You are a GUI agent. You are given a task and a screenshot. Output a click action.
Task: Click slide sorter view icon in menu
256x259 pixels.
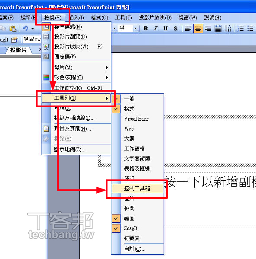click(46, 36)
